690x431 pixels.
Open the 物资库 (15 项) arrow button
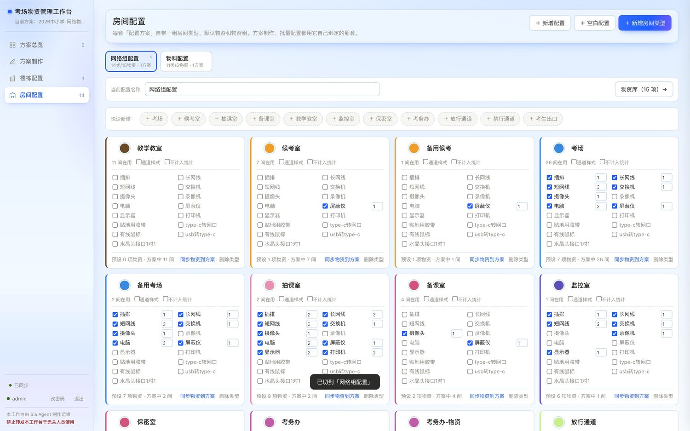(644, 89)
